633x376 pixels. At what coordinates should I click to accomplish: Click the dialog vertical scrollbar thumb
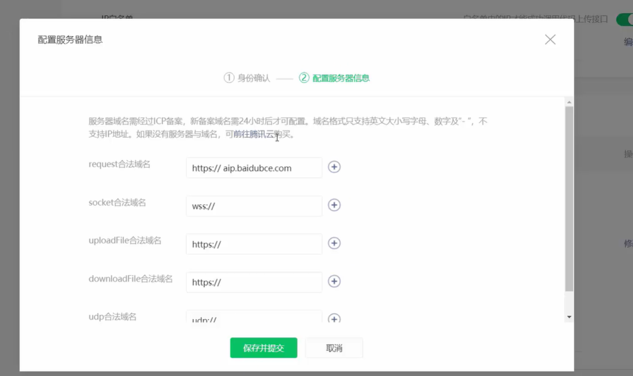click(569, 199)
